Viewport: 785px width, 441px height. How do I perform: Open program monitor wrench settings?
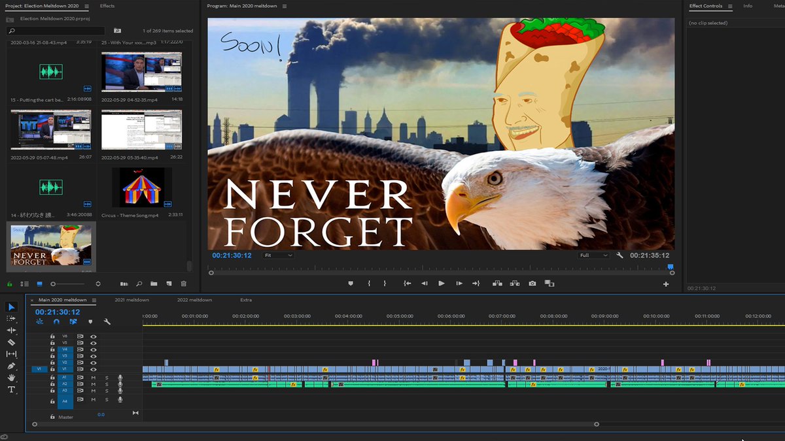pos(620,255)
